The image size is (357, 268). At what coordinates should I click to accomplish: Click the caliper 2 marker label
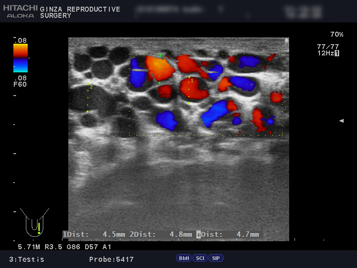coord(91,87)
